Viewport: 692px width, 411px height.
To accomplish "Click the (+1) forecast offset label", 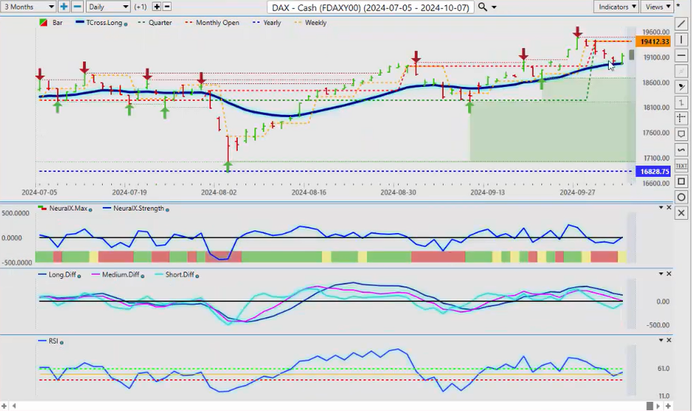I will click(x=140, y=7).
